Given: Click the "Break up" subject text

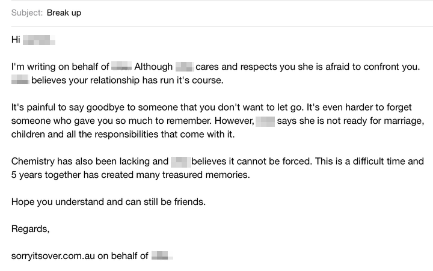Looking at the screenshot, I should pos(64,13).
